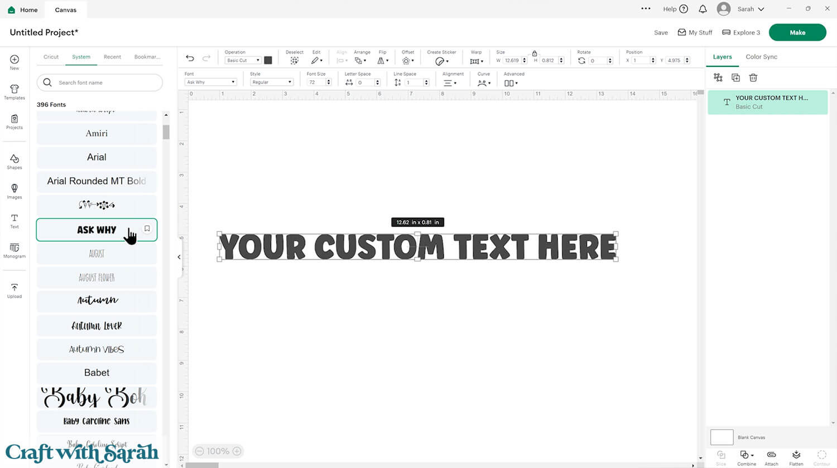Click the Search font name field
Viewport: 837px width, 468px height.
100,82
